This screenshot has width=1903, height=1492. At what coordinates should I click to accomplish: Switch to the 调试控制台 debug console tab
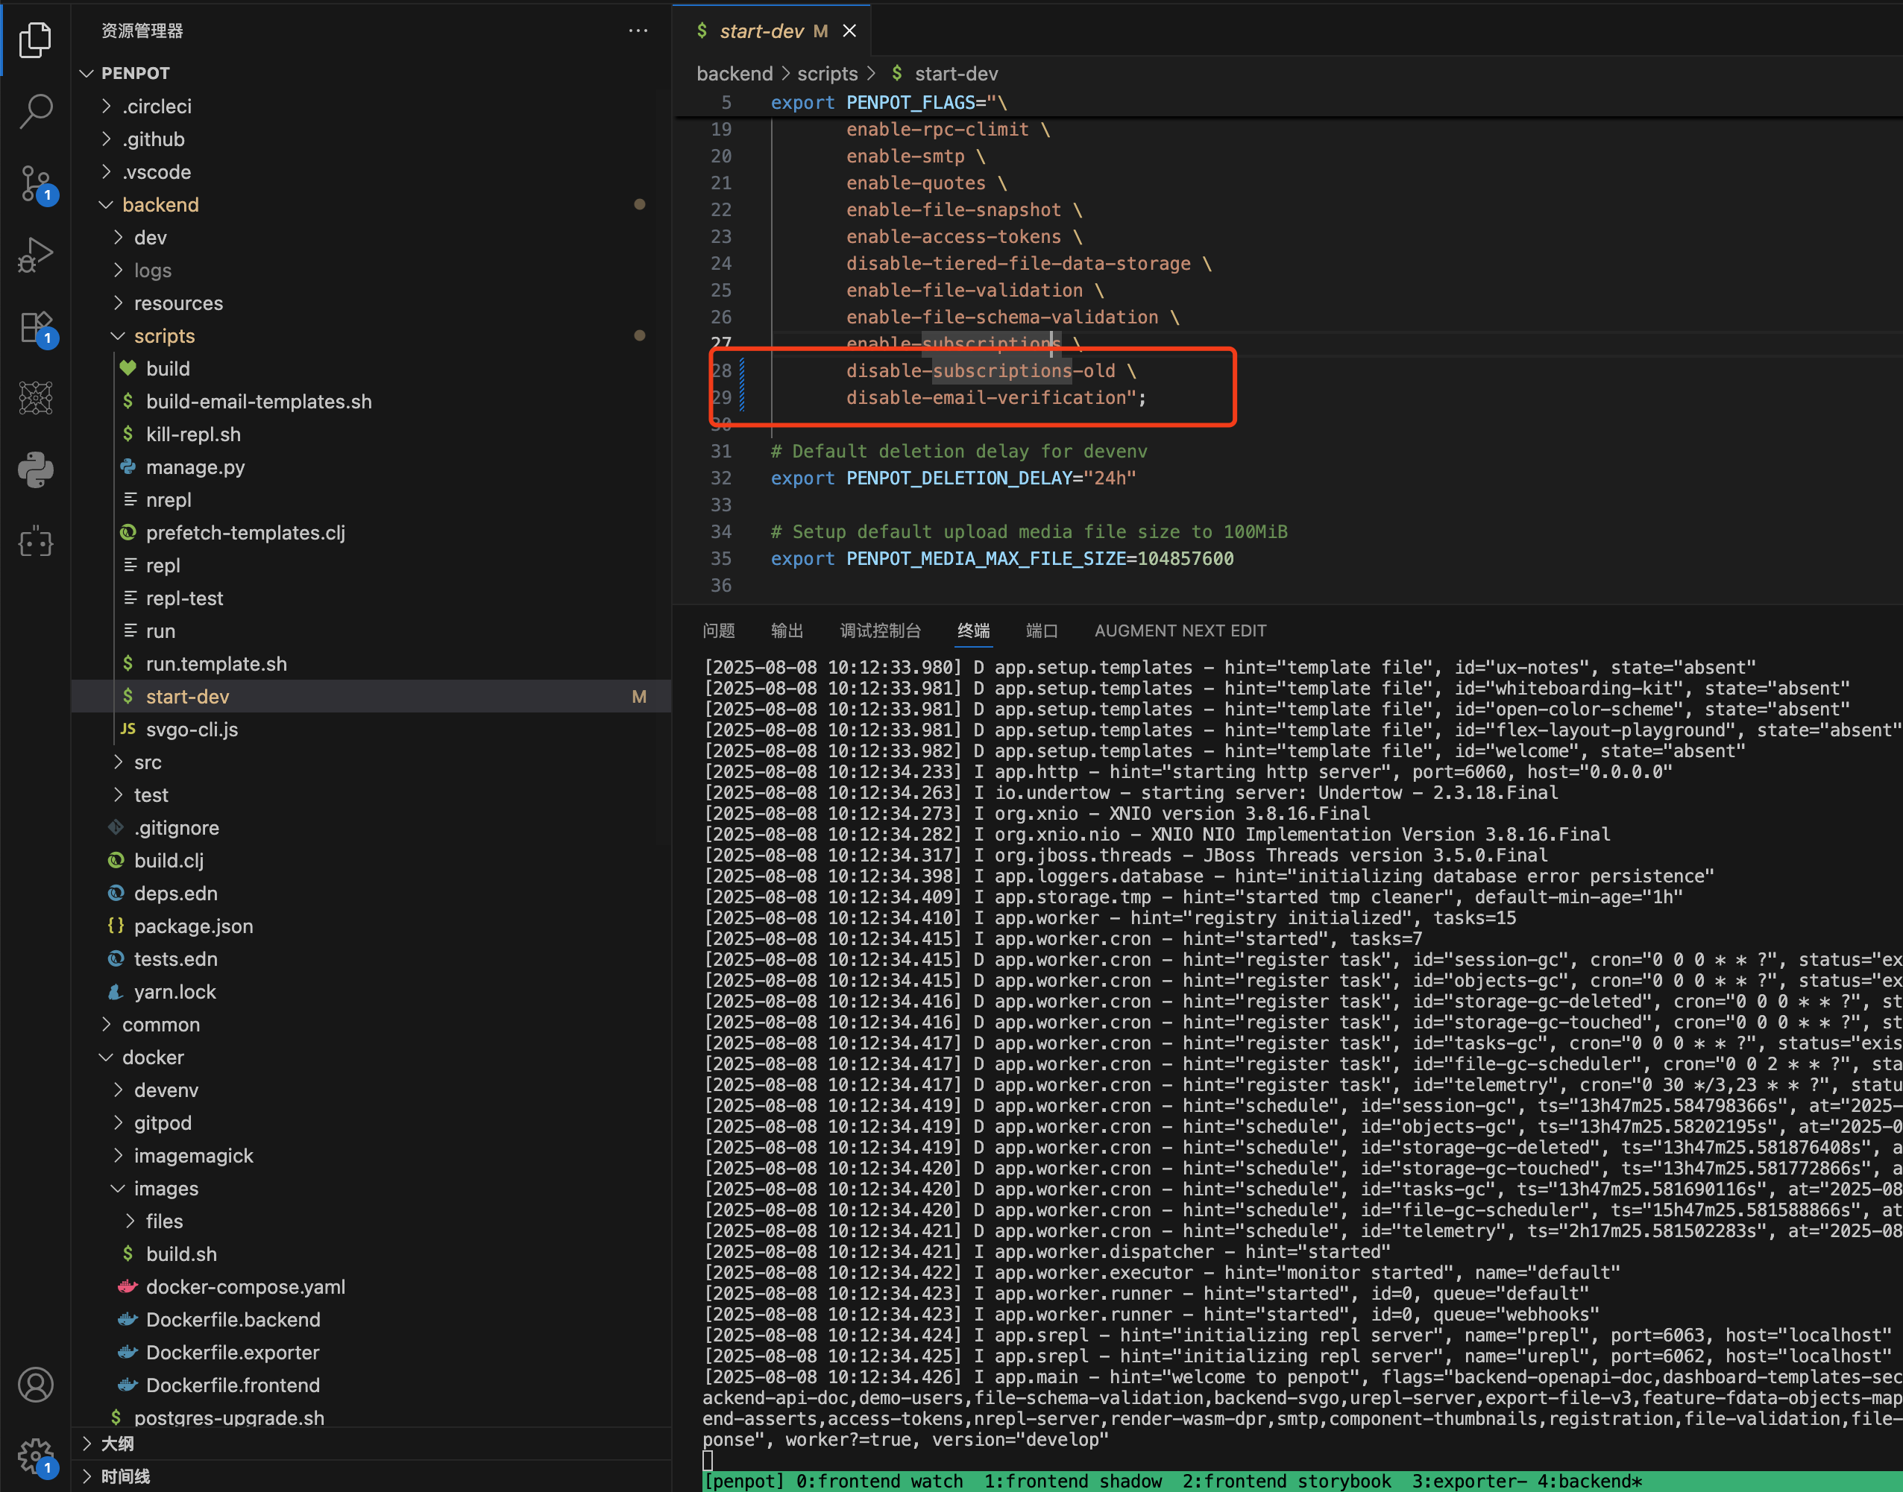[x=880, y=630]
